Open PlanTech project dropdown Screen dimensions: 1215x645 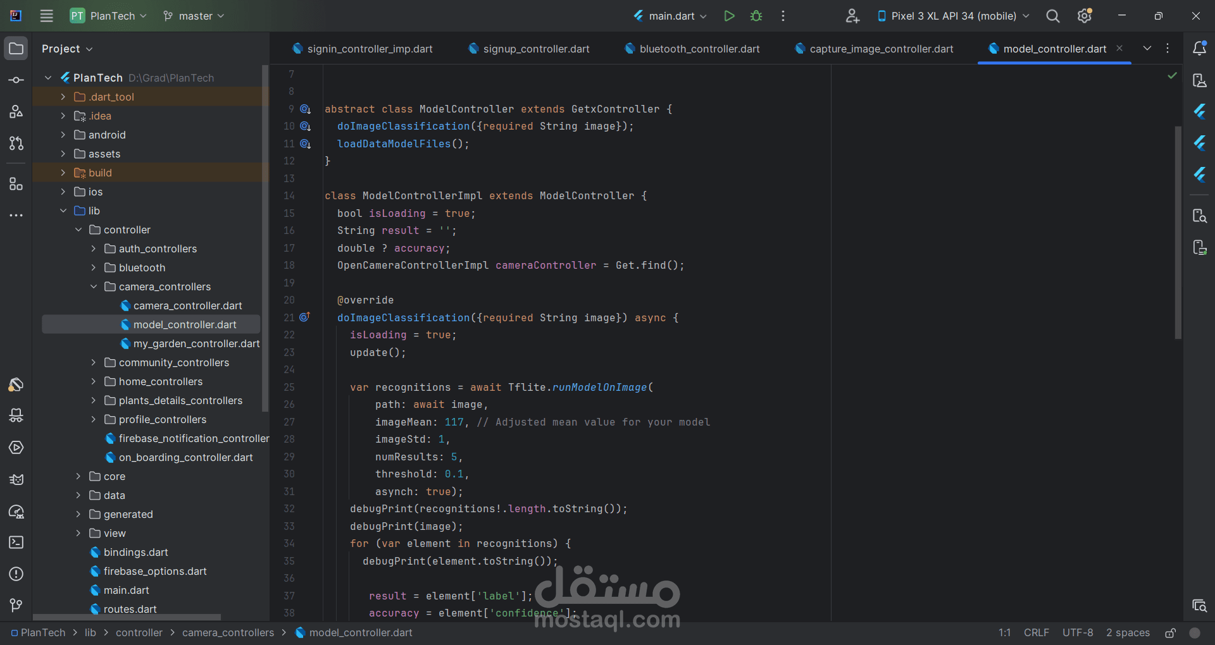coord(108,16)
